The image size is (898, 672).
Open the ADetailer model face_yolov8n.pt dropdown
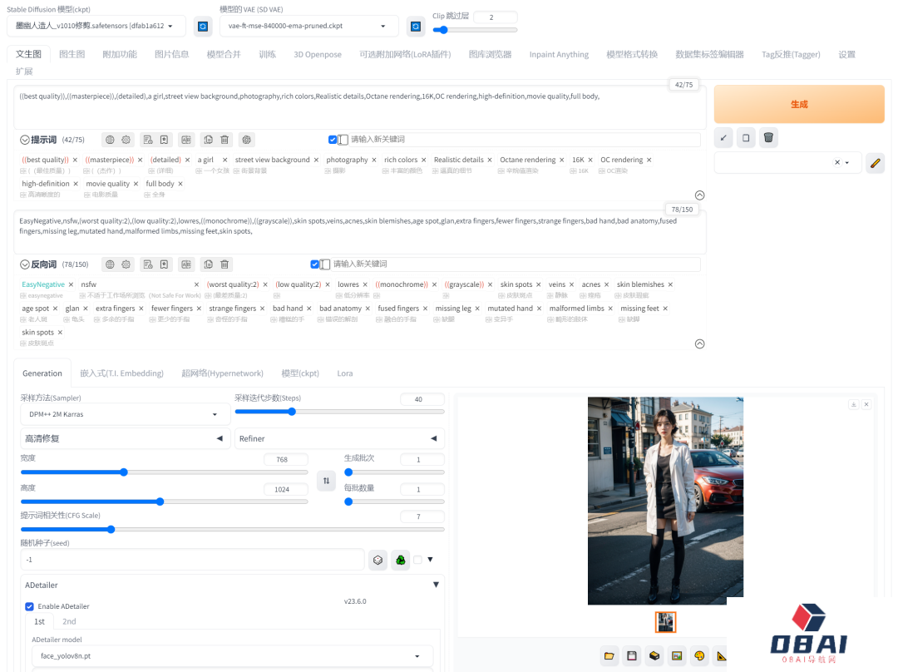click(x=232, y=656)
